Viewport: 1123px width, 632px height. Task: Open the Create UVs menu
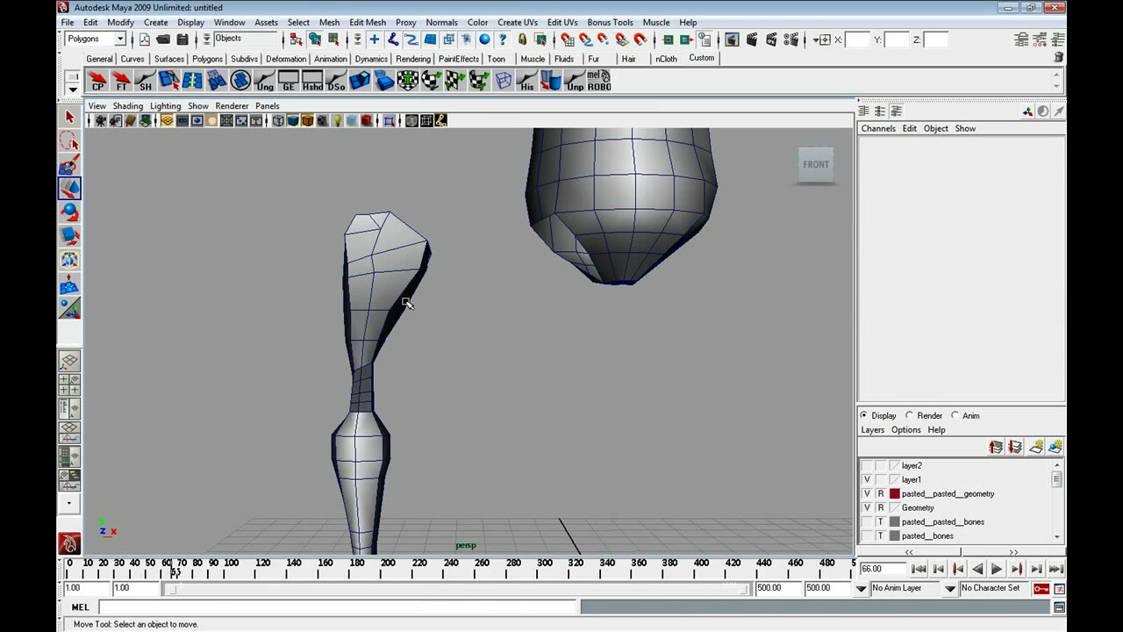pyautogui.click(x=518, y=23)
